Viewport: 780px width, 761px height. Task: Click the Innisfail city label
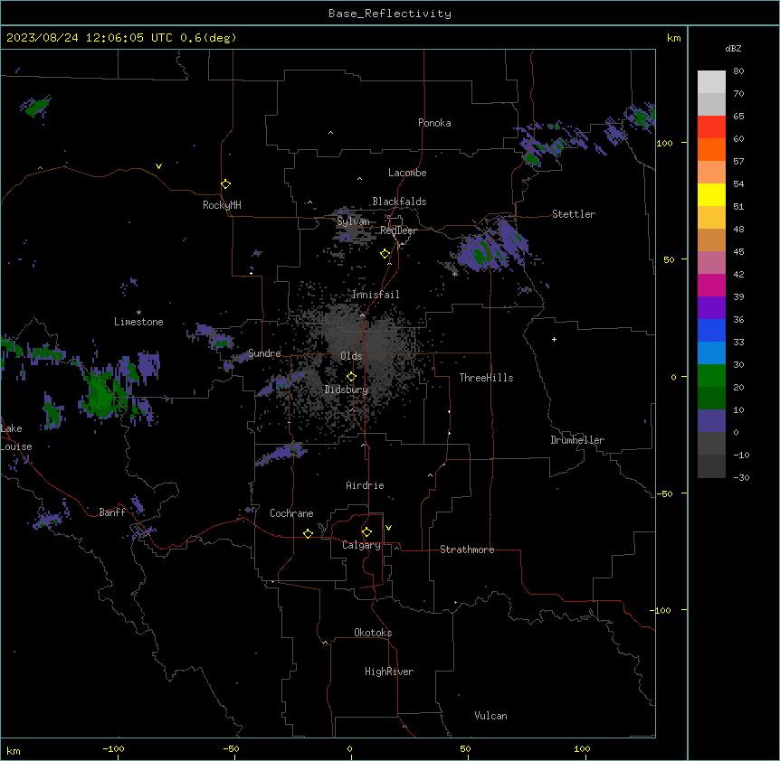pyautogui.click(x=376, y=295)
